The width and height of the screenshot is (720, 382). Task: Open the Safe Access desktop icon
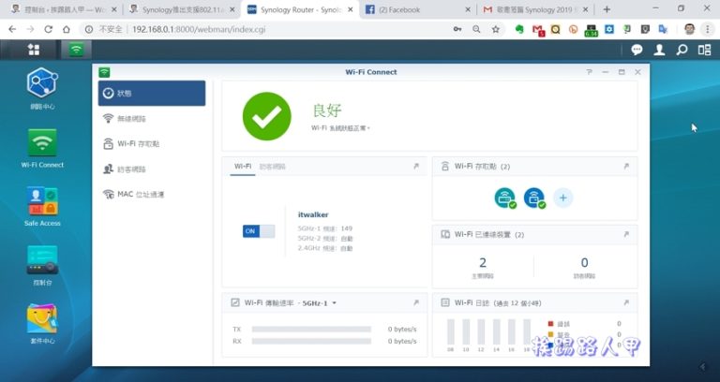(42, 202)
